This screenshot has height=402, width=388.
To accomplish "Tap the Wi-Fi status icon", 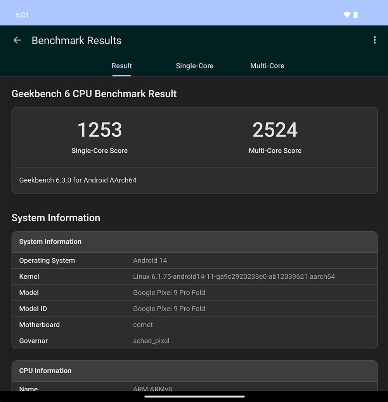I will pos(347,15).
